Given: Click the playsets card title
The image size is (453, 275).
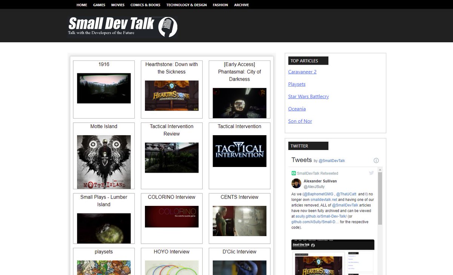Looking at the screenshot, I should [x=104, y=252].
